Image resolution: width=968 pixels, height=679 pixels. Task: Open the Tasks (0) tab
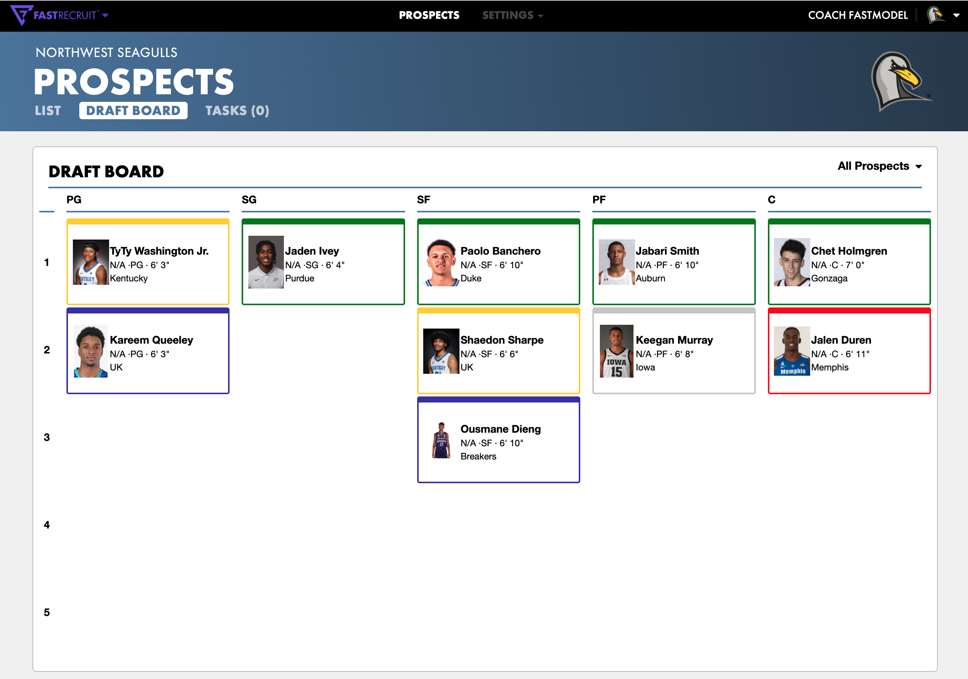(x=237, y=111)
